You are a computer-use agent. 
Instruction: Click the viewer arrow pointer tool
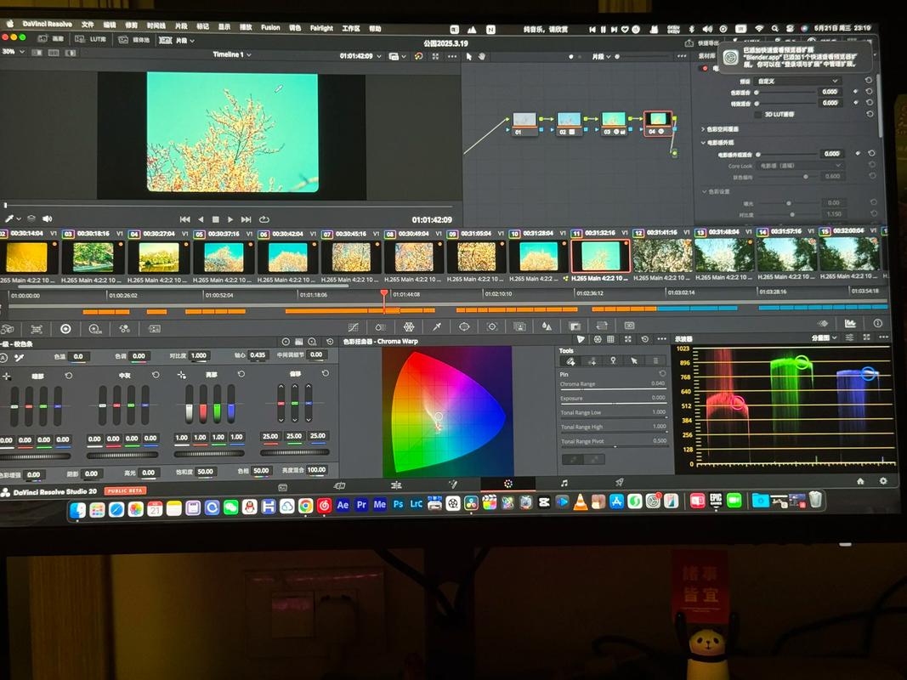pos(468,57)
